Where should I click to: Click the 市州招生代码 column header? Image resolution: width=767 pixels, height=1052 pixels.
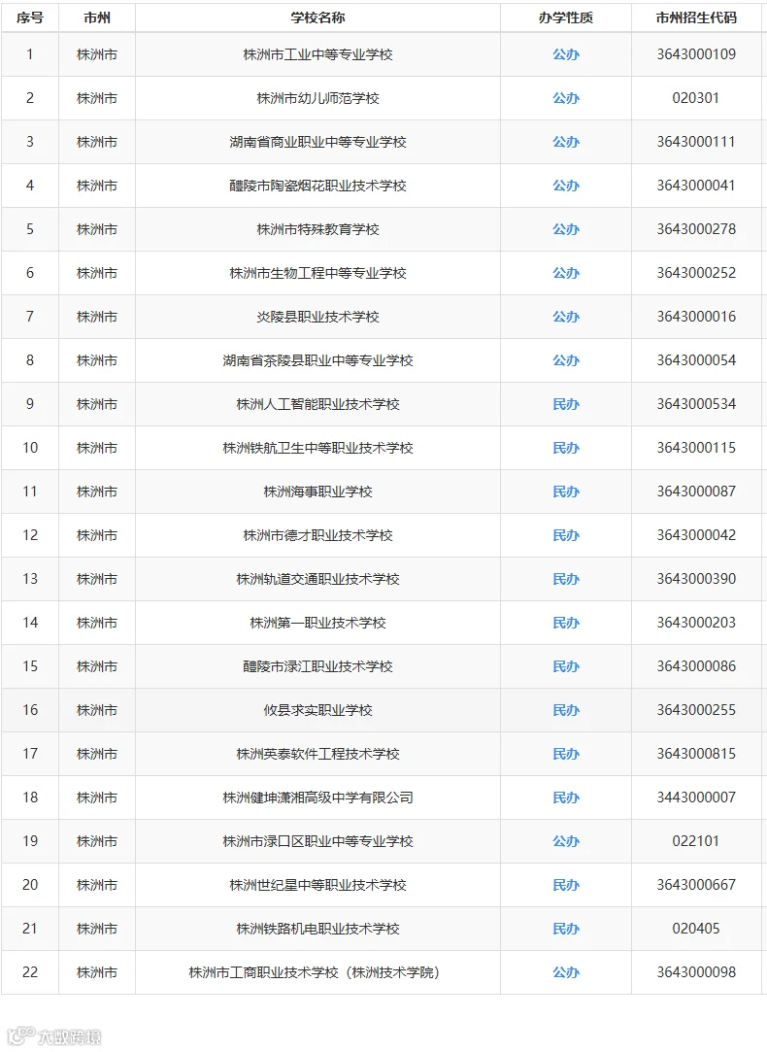click(696, 18)
